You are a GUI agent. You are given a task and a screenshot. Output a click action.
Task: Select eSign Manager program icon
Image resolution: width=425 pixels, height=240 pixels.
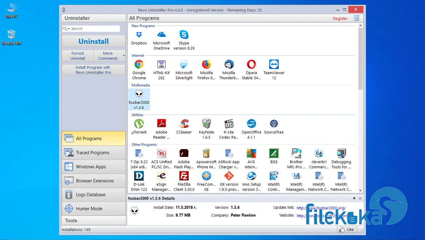(x=162, y=176)
